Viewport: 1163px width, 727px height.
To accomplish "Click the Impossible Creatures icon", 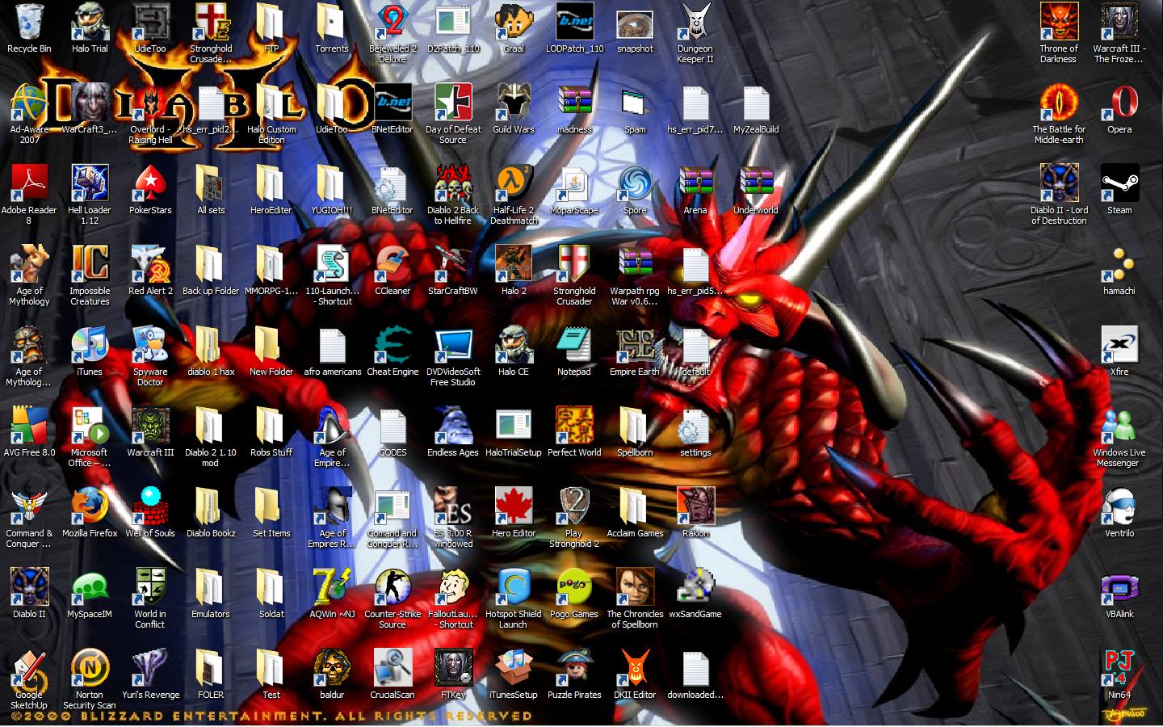I will 90,264.
